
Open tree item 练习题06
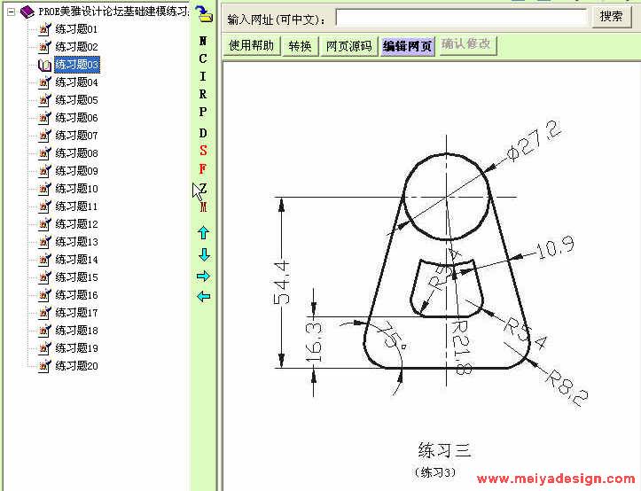[x=76, y=118]
